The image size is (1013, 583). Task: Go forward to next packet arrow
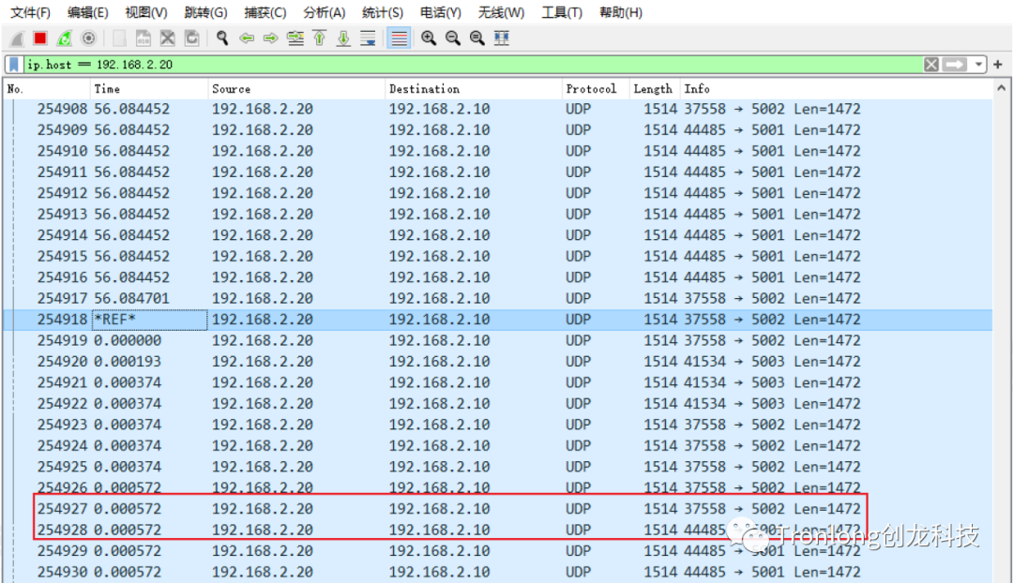click(x=271, y=38)
